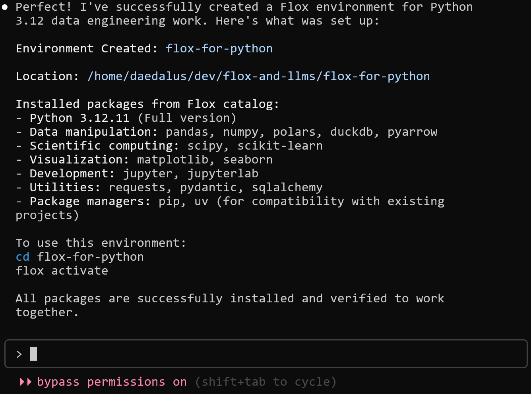
Task: Click the "(shift+tab to cycle)" hint
Action: pos(265,382)
